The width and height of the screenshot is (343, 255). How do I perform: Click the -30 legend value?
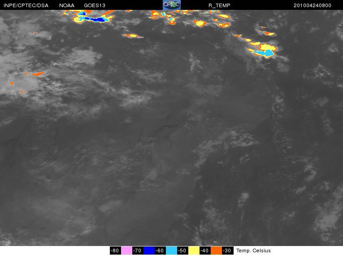(227, 251)
